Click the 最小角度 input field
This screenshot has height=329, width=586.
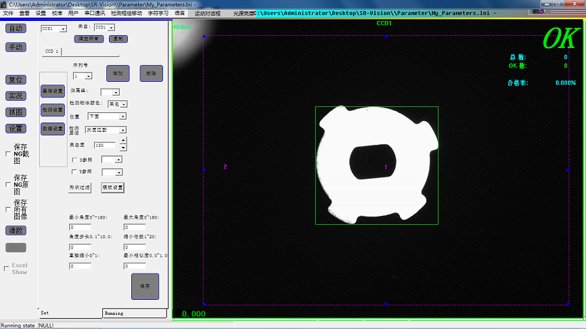point(81,228)
